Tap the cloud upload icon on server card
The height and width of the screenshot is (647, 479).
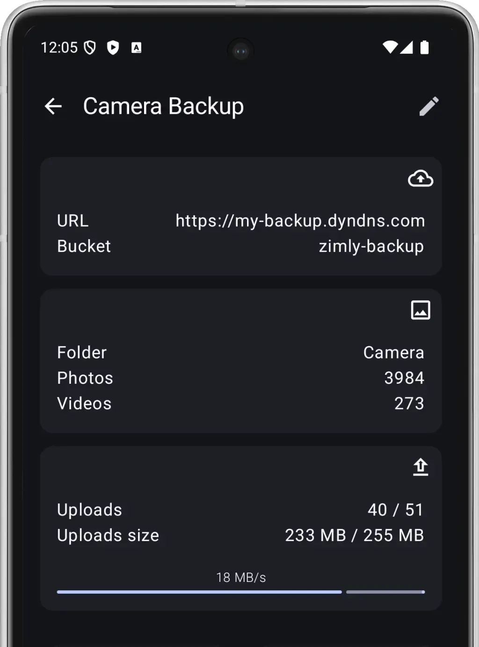tap(421, 179)
